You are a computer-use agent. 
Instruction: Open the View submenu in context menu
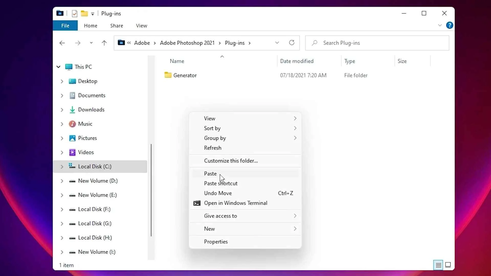pos(245,118)
